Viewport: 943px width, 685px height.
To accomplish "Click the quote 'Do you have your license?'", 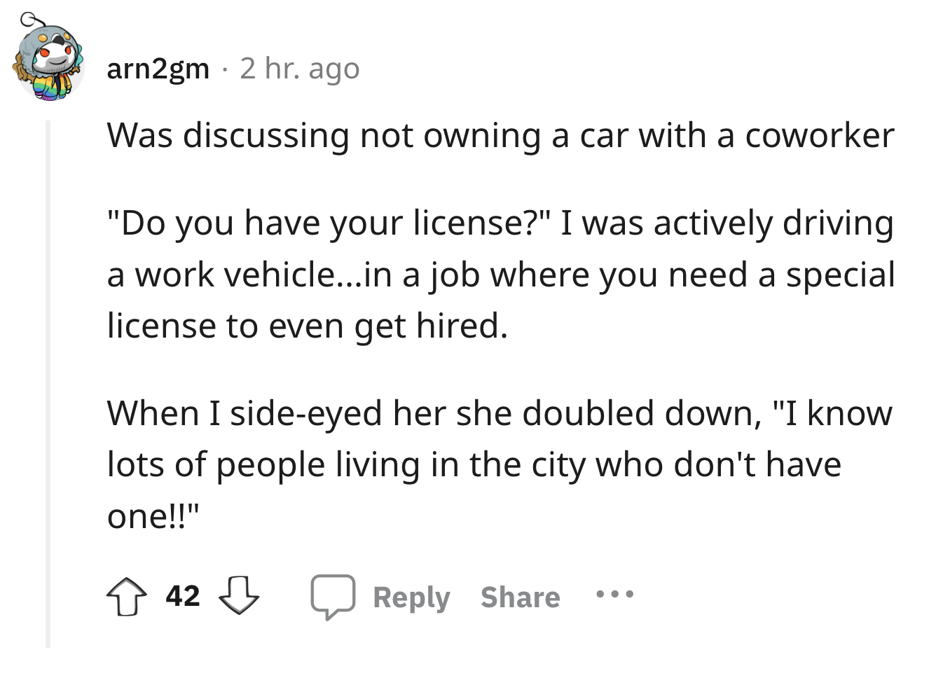I will click(x=329, y=223).
